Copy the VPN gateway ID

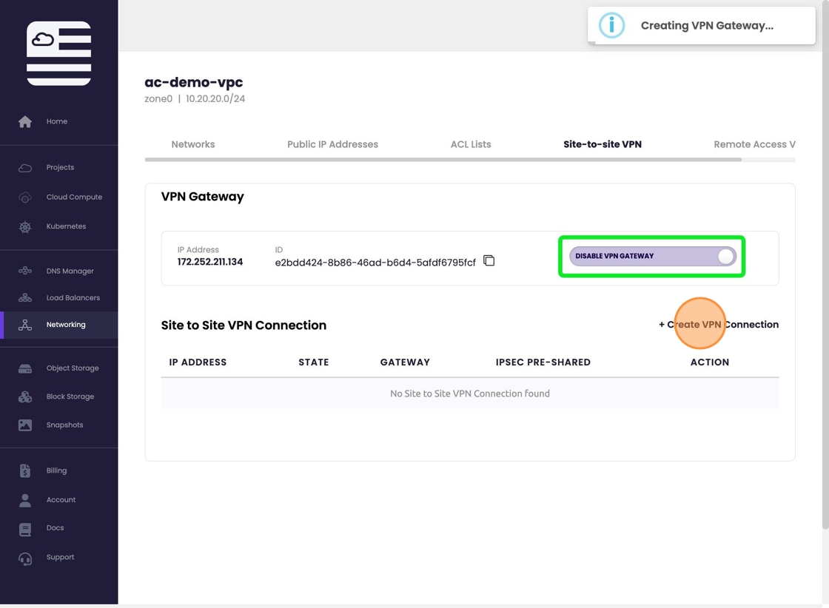coord(489,260)
